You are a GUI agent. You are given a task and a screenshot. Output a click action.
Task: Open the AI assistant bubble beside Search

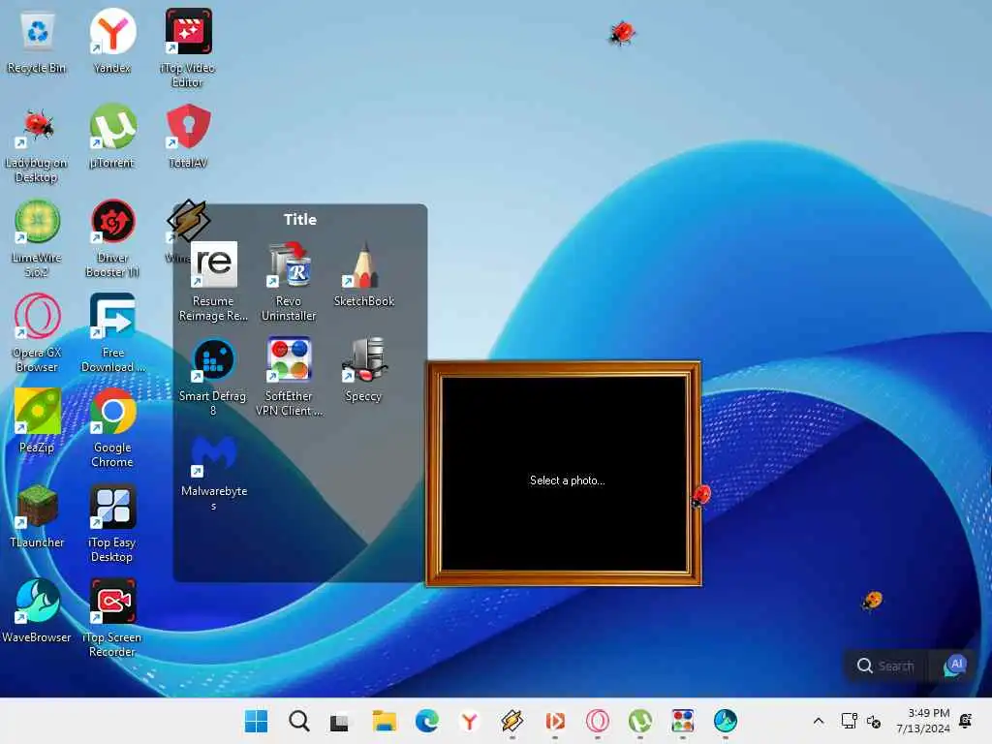(x=955, y=666)
